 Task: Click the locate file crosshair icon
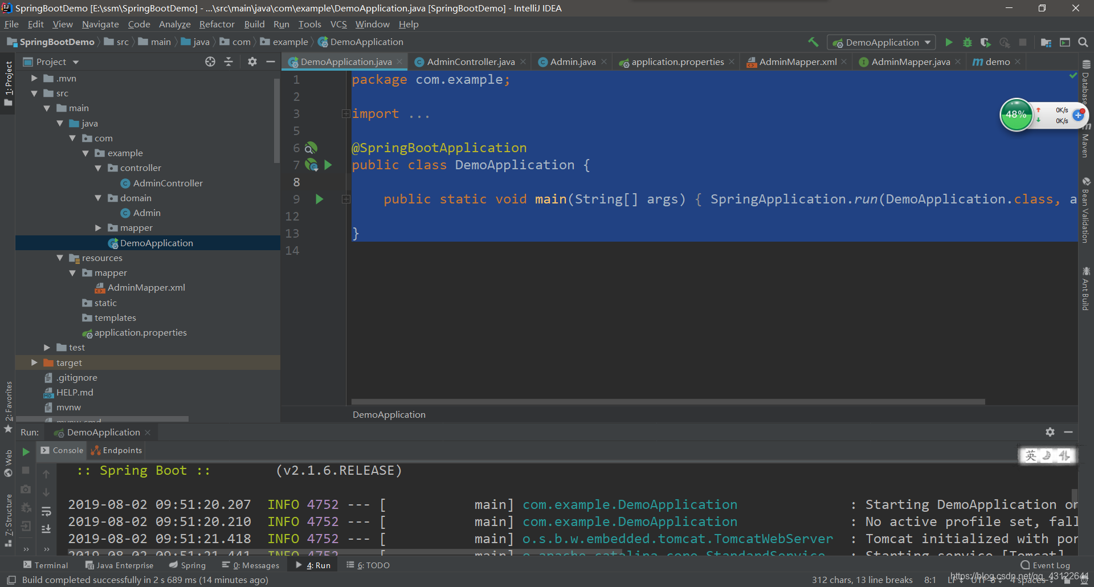(210, 62)
